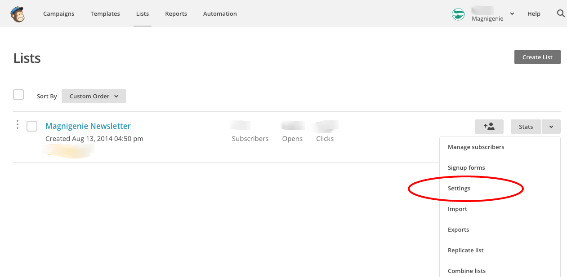The width and height of the screenshot is (567, 277).
Task: Open the search magnifier icon
Action: [561, 13]
